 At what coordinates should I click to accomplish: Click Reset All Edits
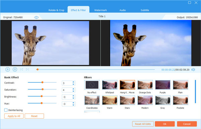tap(143, 124)
